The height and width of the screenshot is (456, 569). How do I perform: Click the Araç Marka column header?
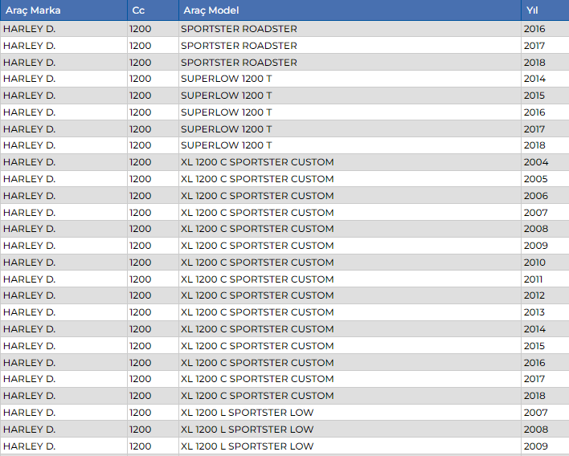(x=32, y=10)
